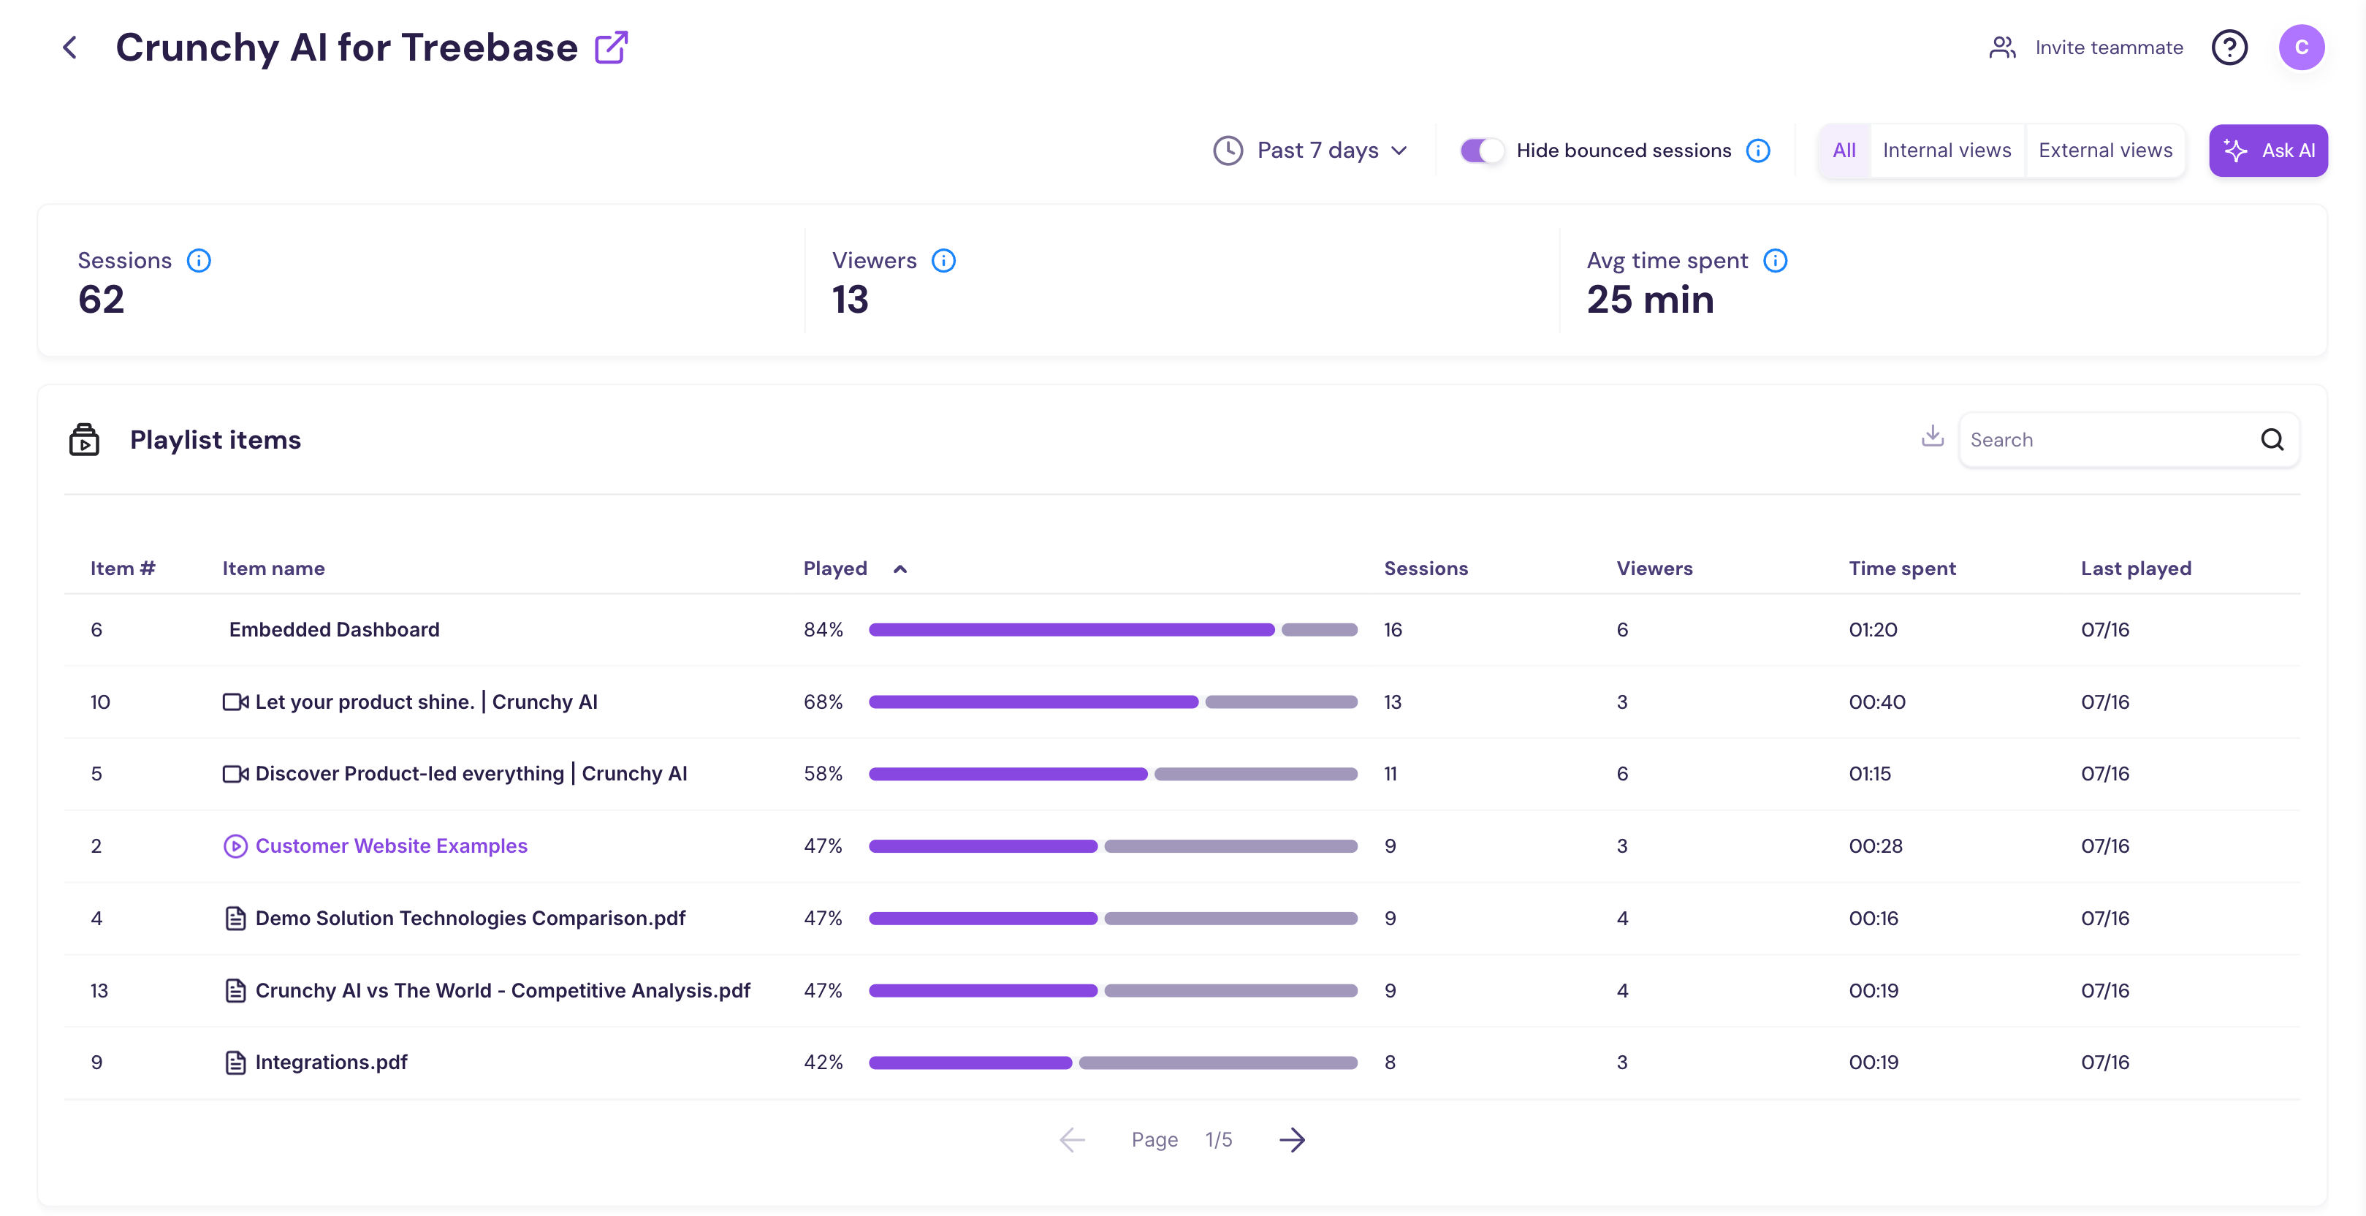Image resolution: width=2366 pixels, height=1216 pixels.
Task: Open the external link icon beside the title
Action: coord(612,47)
